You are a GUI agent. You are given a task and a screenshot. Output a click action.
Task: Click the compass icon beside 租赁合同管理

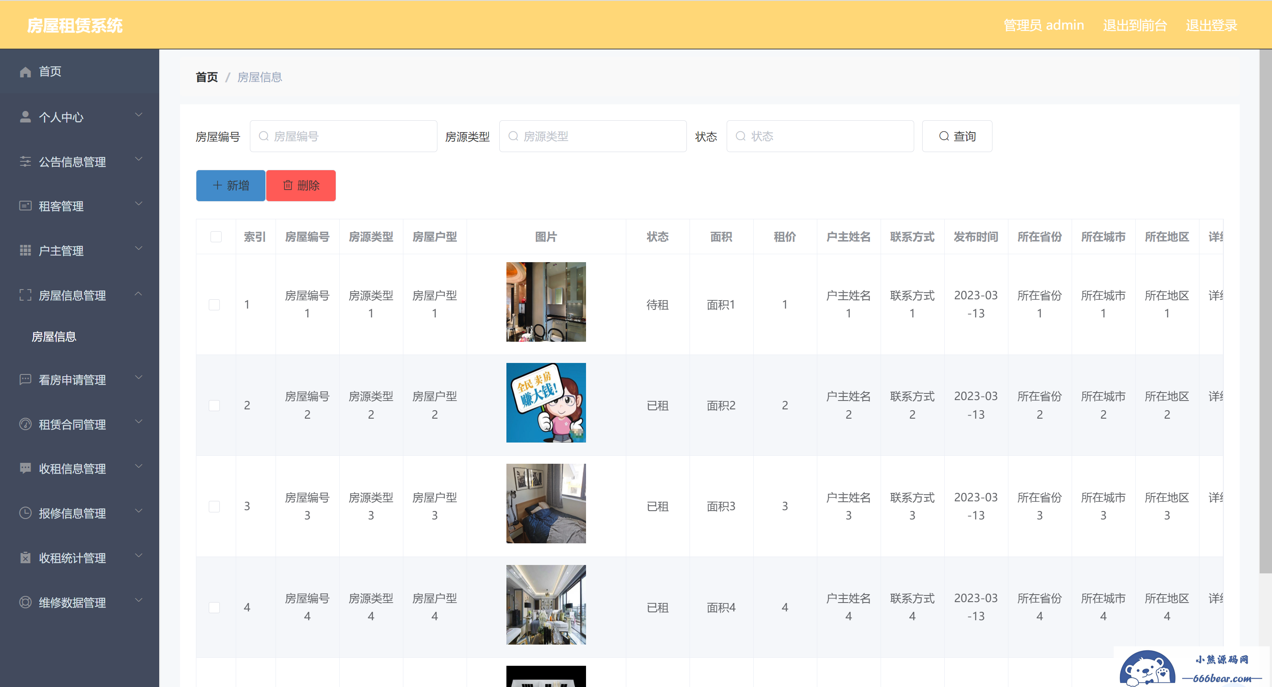(x=25, y=424)
